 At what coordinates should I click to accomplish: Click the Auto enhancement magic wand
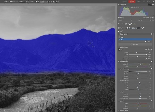coord(122,28)
